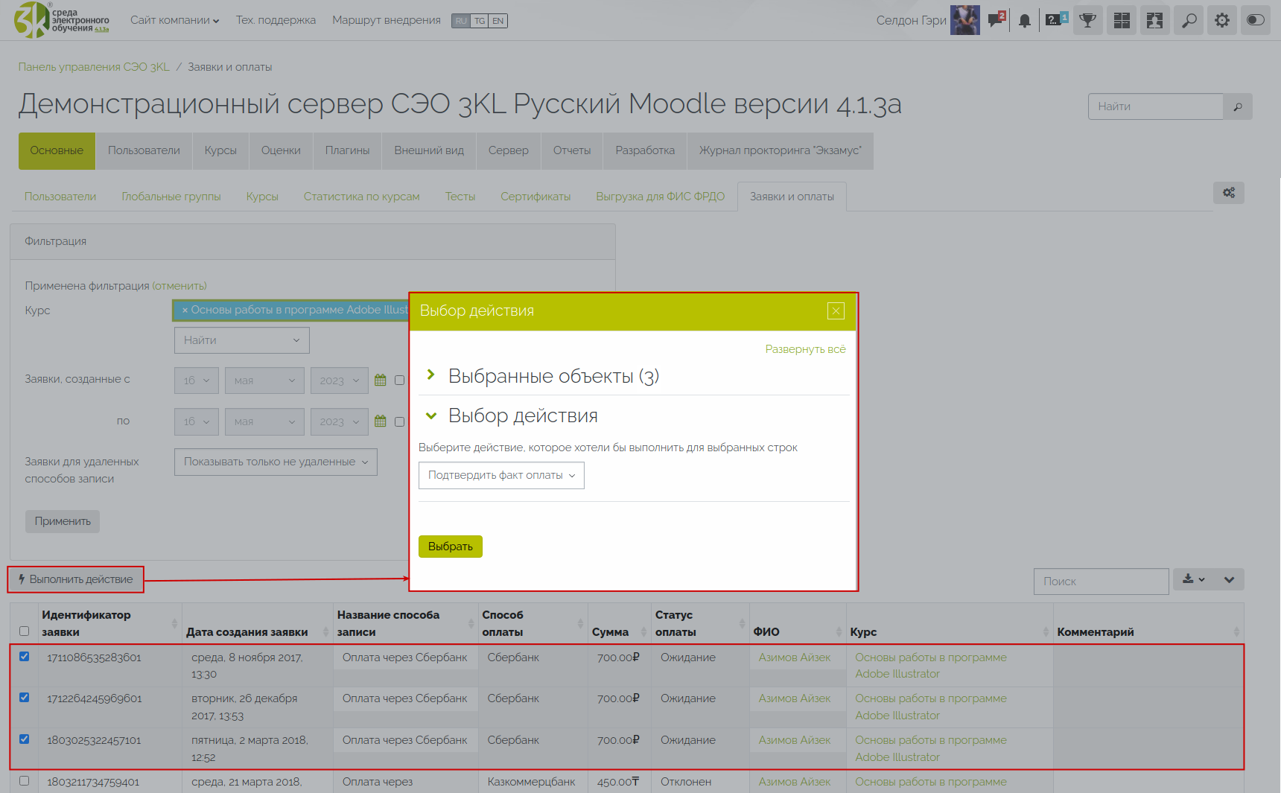
Task: Click the 'Развернуть всё' link
Action: [805, 349]
